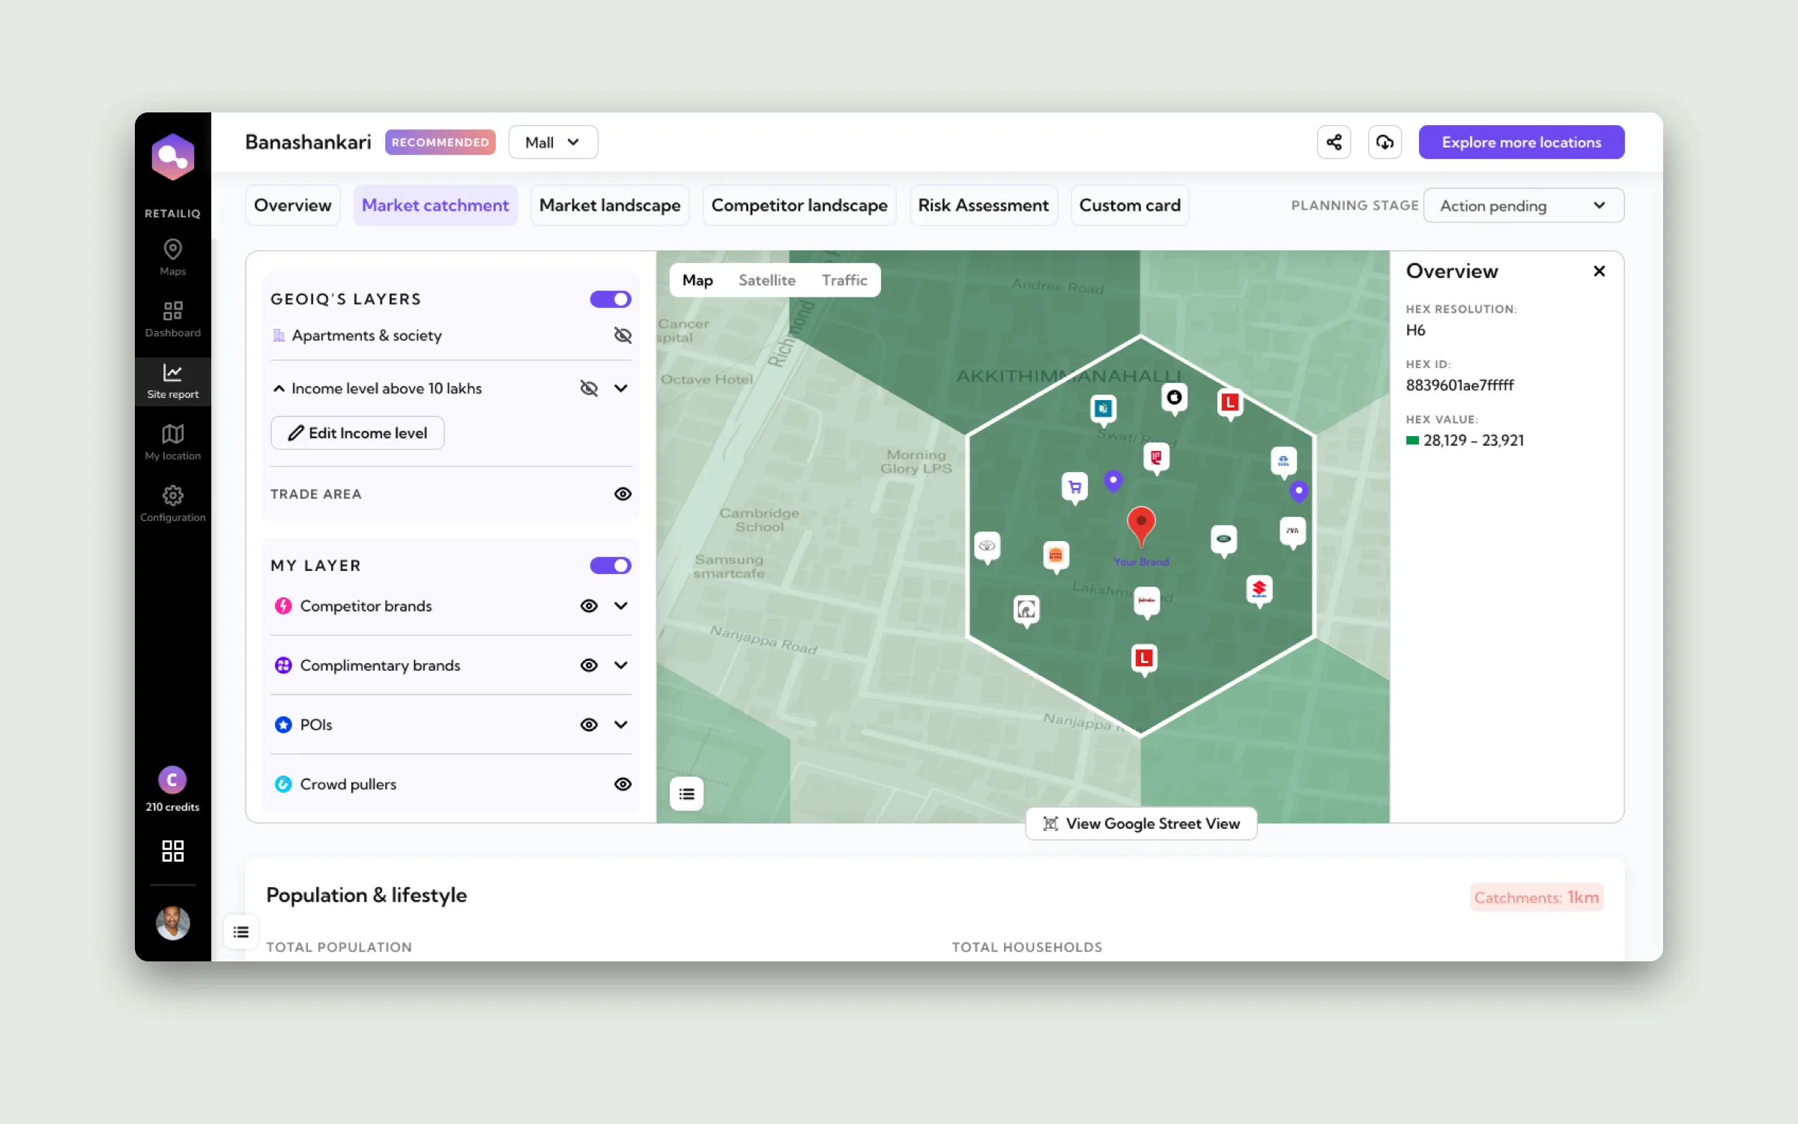Click the green hex value color swatch
The width and height of the screenshot is (1798, 1124).
[x=1412, y=441]
